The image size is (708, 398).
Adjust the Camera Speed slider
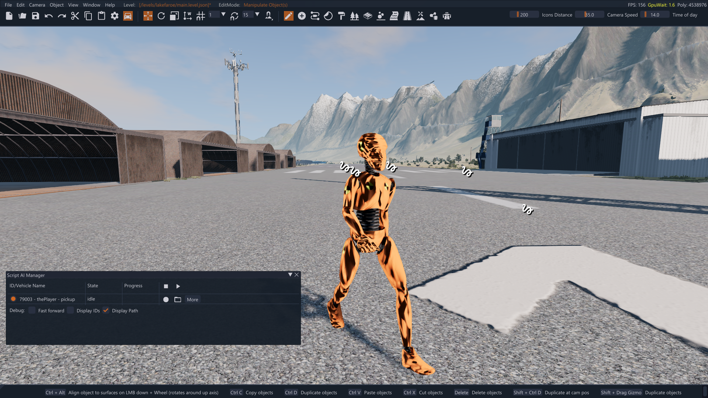(589, 15)
